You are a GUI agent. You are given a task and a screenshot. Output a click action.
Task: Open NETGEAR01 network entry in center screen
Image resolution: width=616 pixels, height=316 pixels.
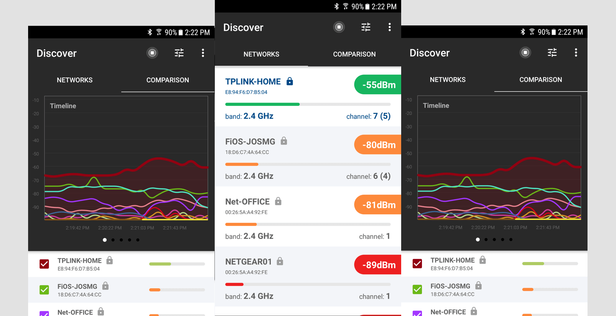(x=308, y=277)
